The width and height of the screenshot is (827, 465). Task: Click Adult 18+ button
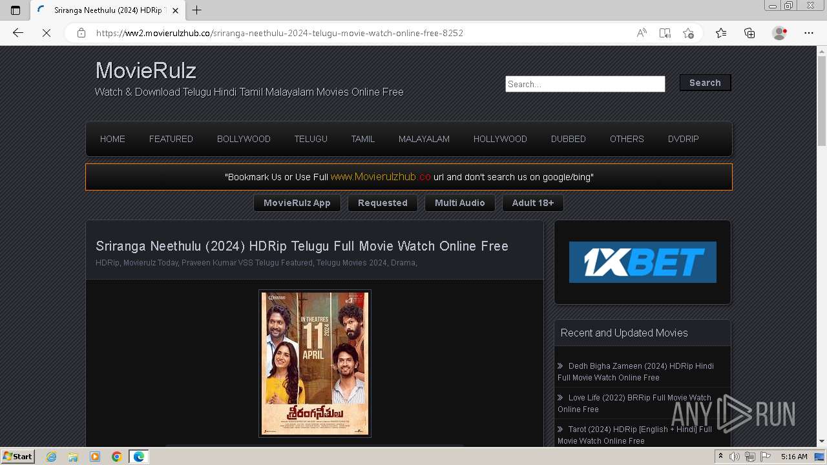tap(533, 203)
